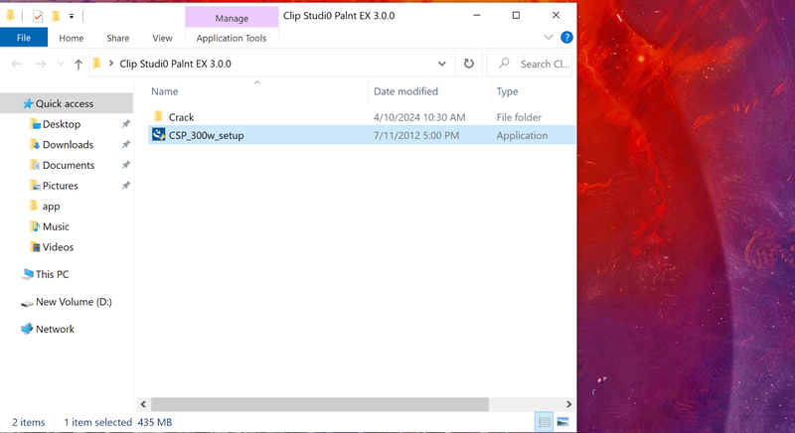
Task: Open Downloads in the navigation pane
Action: [x=68, y=145]
